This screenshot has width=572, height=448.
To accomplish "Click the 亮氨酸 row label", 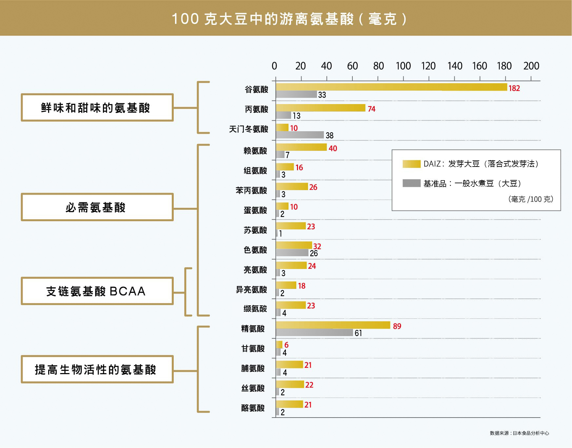I will 255,270.
